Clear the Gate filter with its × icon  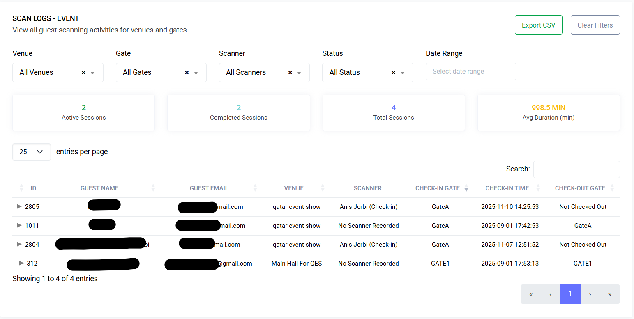pyautogui.click(x=186, y=72)
